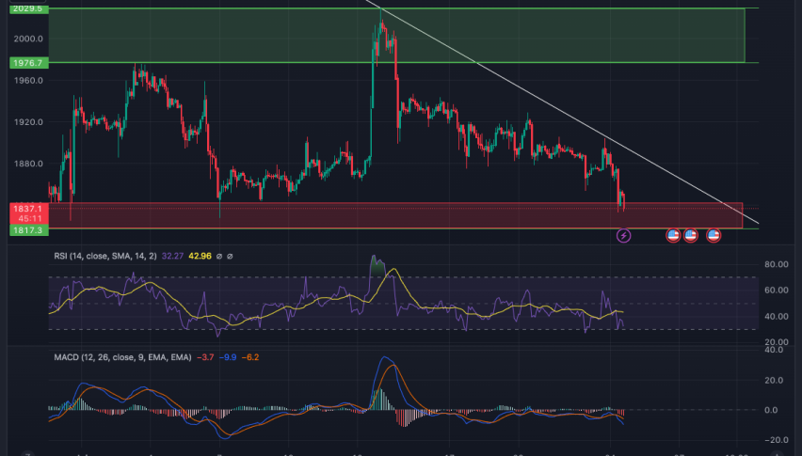Click the RSI value 32.27
Image resolution: width=802 pixels, height=456 pixels.
click(172, 257)
